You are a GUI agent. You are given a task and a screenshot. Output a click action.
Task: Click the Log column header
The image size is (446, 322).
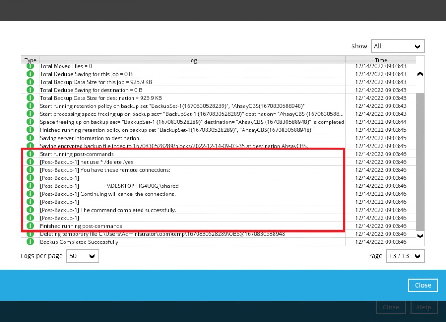click(192, 60)
